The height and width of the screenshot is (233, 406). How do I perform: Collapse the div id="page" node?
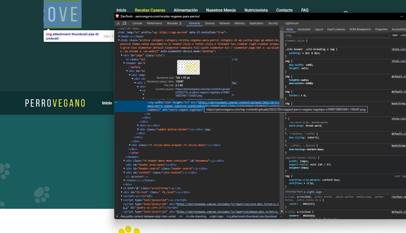point(122,55)
